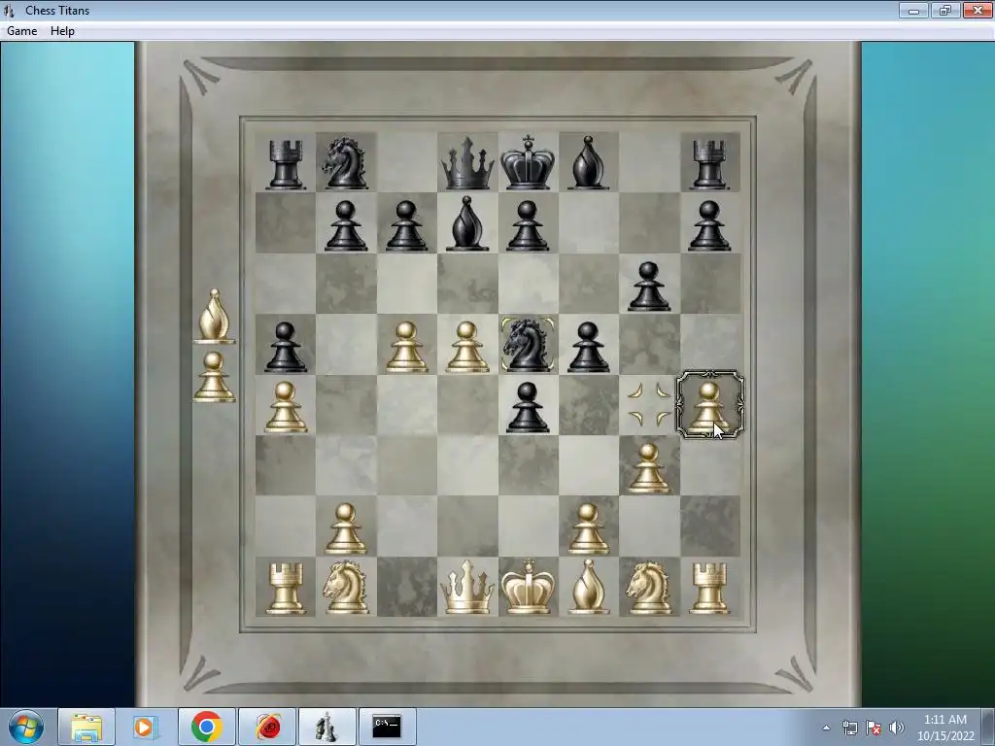Select the black bishop on f8
Image resolution: width=995 pixels, height=746 pixels.
pyautogui.click(x=588, y=163)
